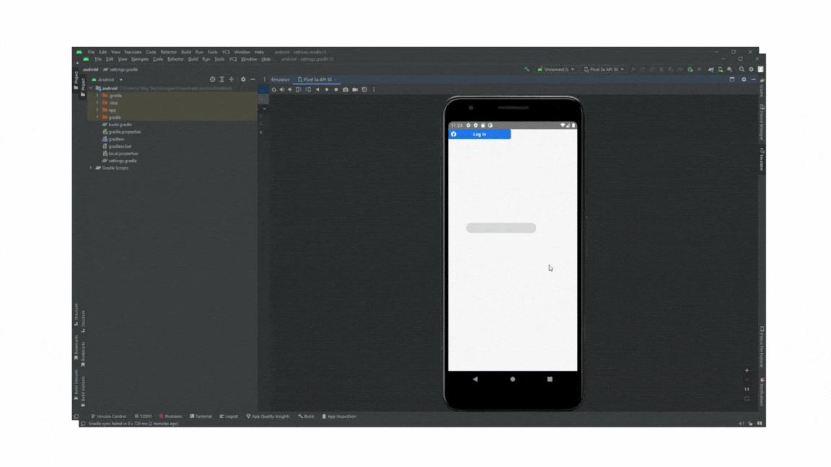This screenshot has height=467, width=831.
Task: Click the Sync Project with Gradle Files elephant icon
Action: click(711, 69)
